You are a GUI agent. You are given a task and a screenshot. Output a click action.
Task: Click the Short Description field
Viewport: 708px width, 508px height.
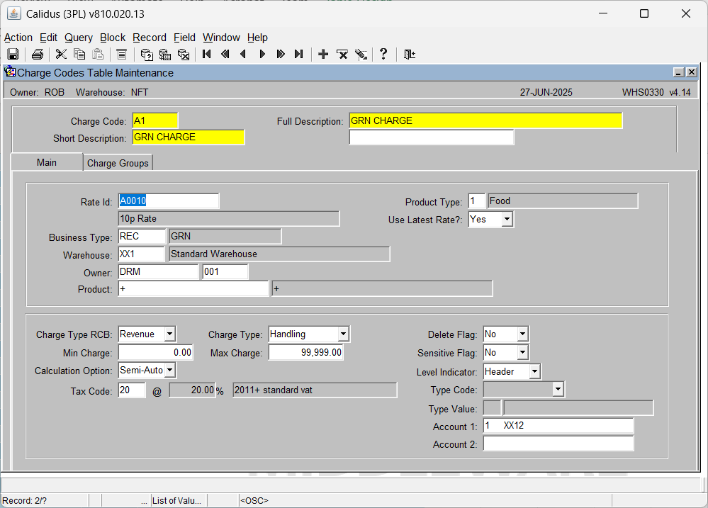pos(189,137)
